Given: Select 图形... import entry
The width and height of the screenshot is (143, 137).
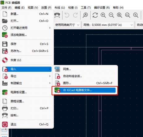Looking at the screenshot, I should click(85, 83).
